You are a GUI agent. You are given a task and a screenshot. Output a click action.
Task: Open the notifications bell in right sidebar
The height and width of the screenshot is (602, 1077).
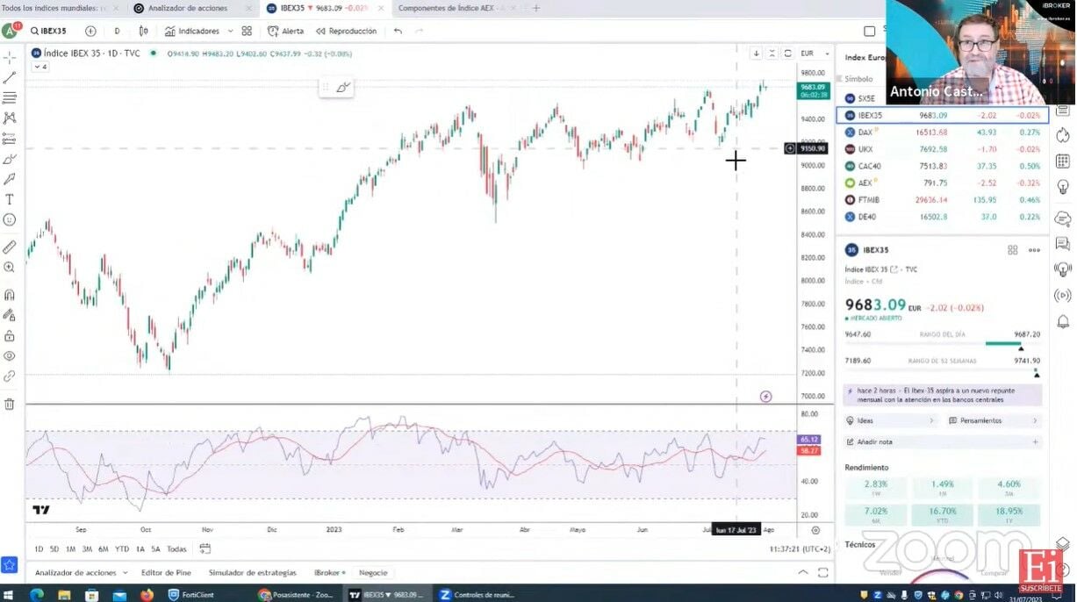coord(1063,321)
